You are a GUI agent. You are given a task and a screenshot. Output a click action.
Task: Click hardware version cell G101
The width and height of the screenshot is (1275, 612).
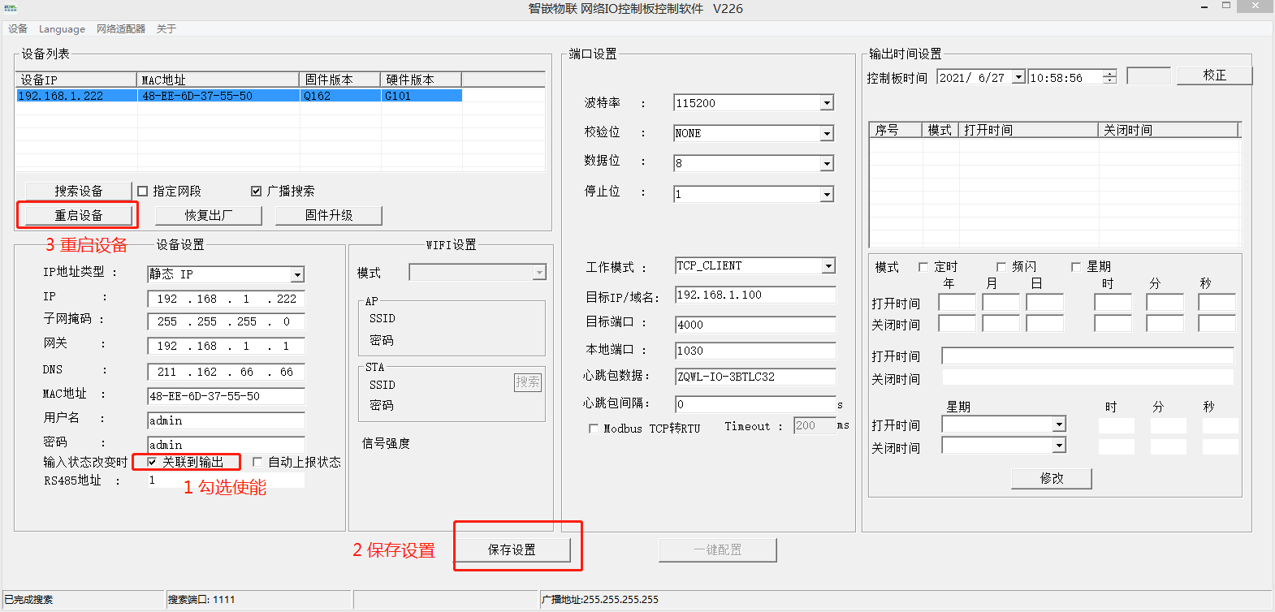point(398,96)
